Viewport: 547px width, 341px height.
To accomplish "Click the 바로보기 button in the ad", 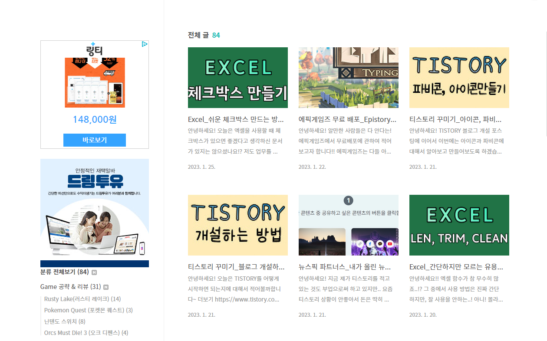I will point(95,140).
